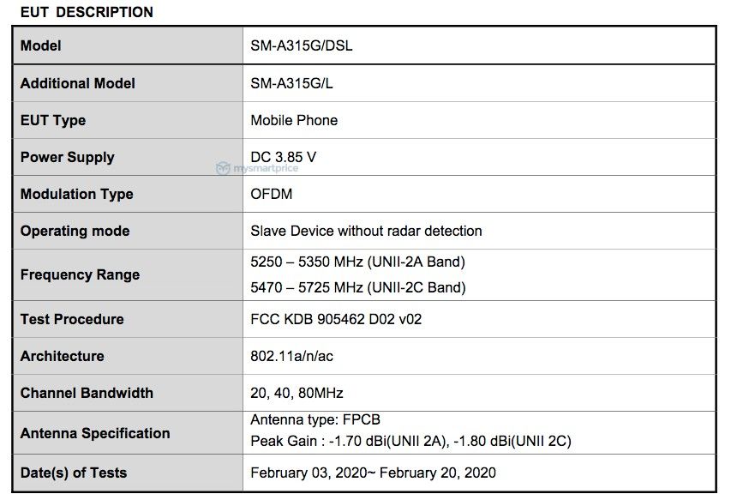Click the Antenna type: FPCB line
The height and width of the screenshot is (500, 731).
tap(315, 419)
